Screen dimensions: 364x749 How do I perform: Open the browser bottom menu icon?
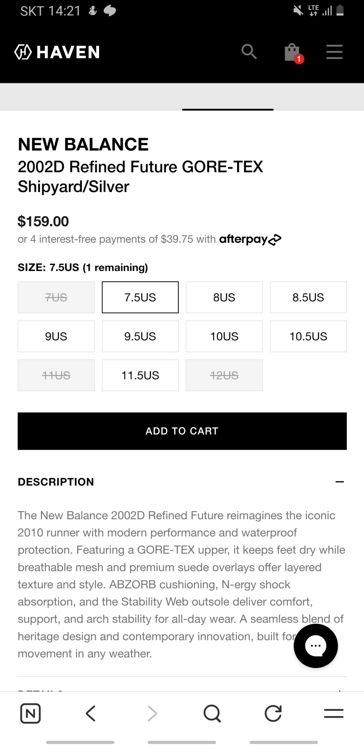(x=334, y=713)
